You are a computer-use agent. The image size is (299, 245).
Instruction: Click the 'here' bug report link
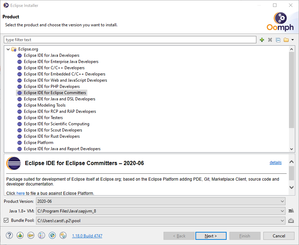(20, 193)
